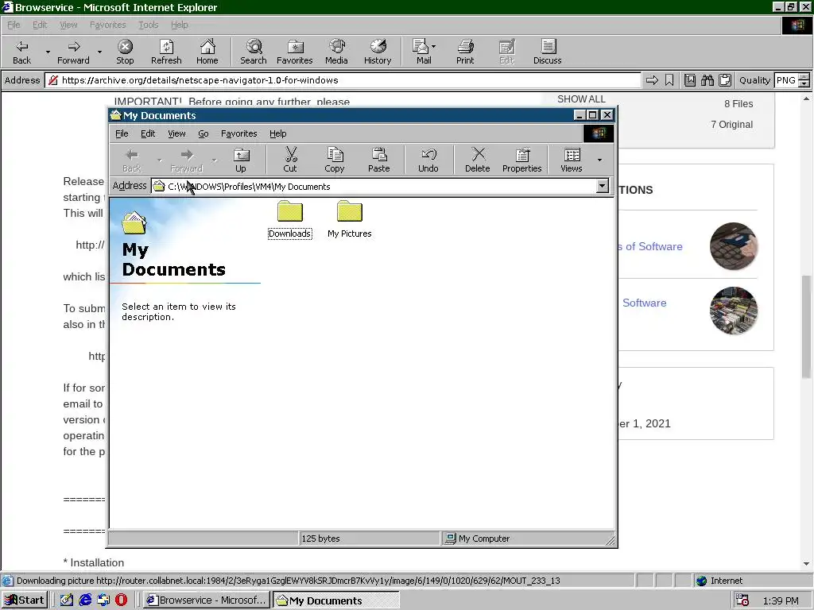Screen dimensions: 814x610
Task: Click the clipboard icon near Quality
Action: click(725, 80)
